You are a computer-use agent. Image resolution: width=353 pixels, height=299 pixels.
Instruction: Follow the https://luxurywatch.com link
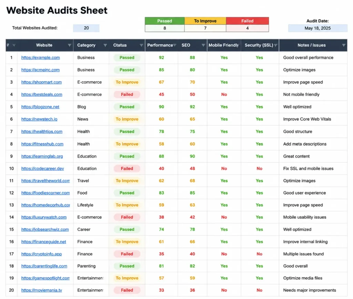tap(44, 217)
